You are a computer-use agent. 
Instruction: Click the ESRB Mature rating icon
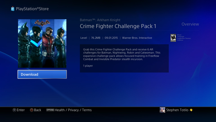click(173, 38)
